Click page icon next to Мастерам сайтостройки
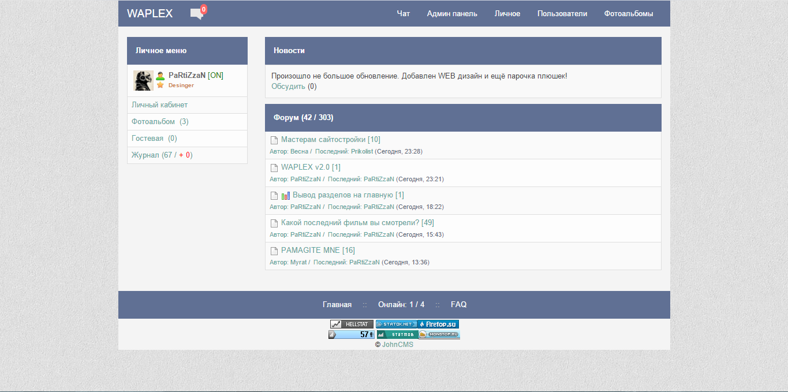This screenshot has width=788, height=392. click(274, 140)
